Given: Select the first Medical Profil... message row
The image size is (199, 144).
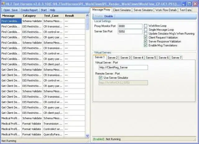Looking at the screenshot, I should coord(11,118).
